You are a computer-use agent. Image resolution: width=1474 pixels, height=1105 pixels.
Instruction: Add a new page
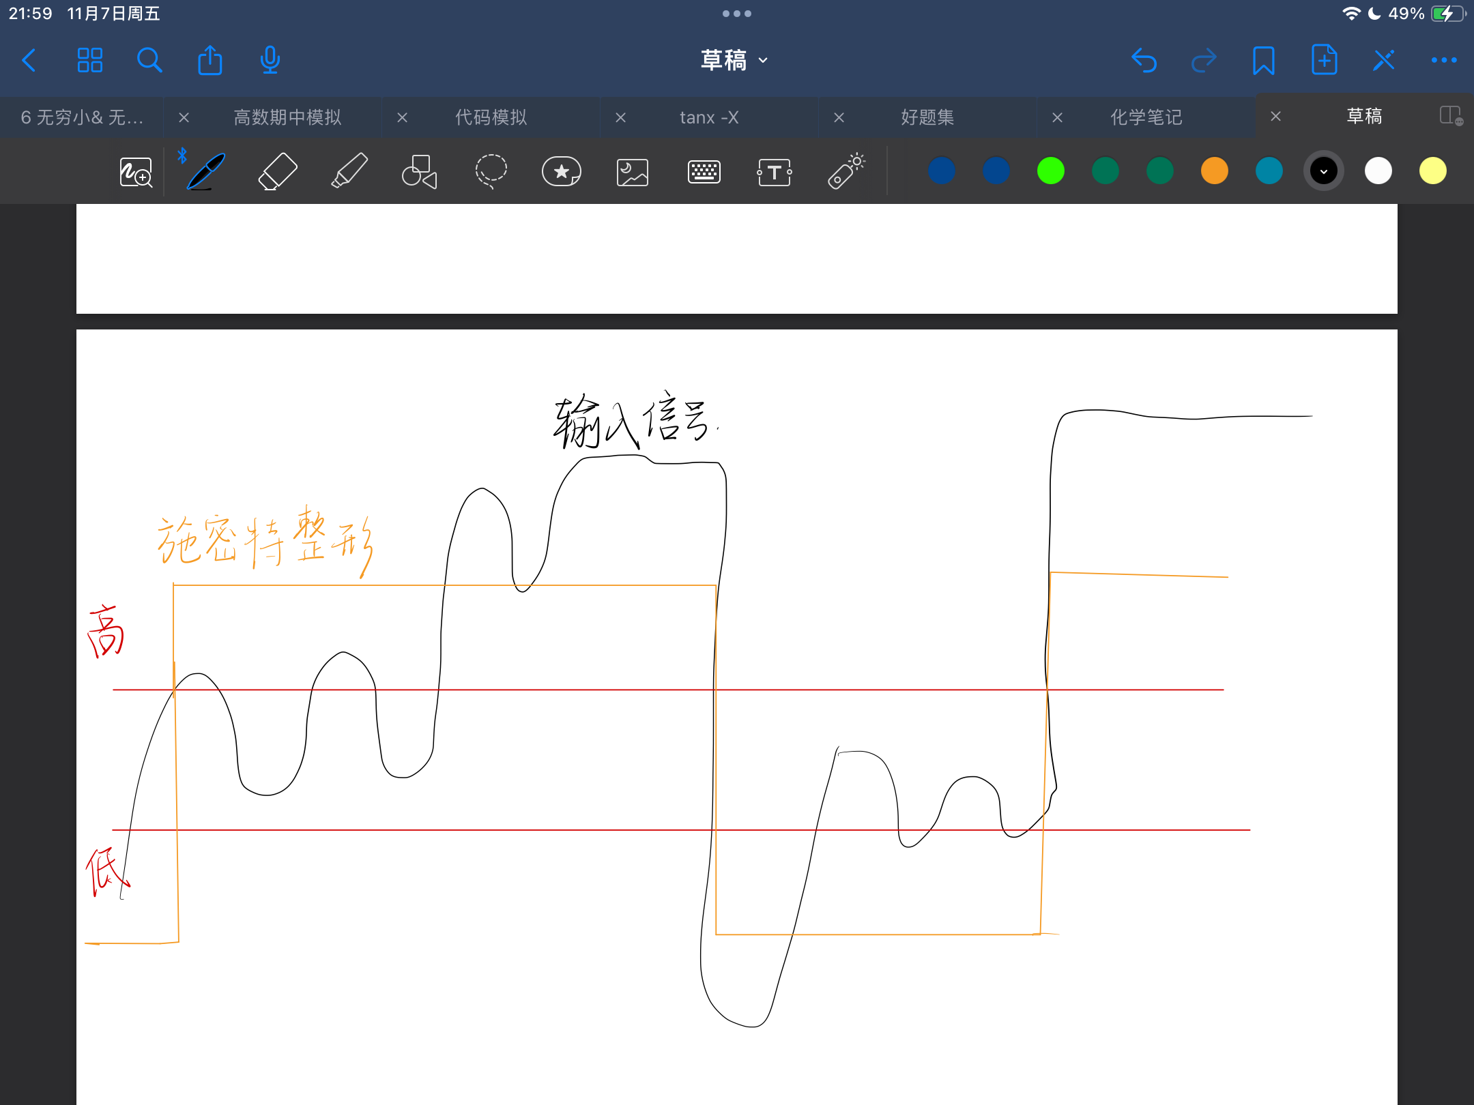click(1324, 60)
